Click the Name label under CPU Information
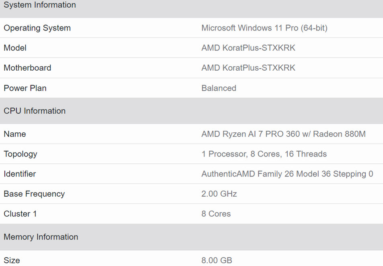383x266 pixels. 14,134
